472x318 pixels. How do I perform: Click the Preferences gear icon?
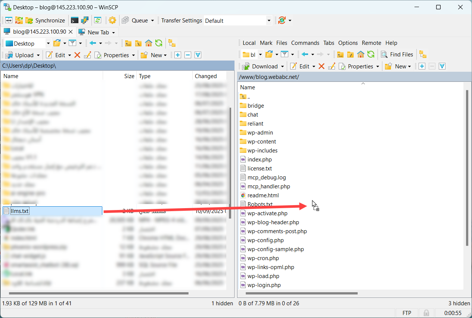(112, 21)
